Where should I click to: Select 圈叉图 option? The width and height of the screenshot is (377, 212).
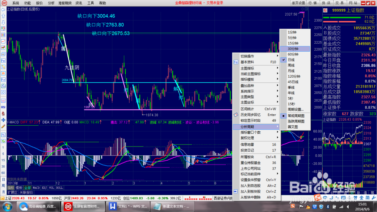295,127
